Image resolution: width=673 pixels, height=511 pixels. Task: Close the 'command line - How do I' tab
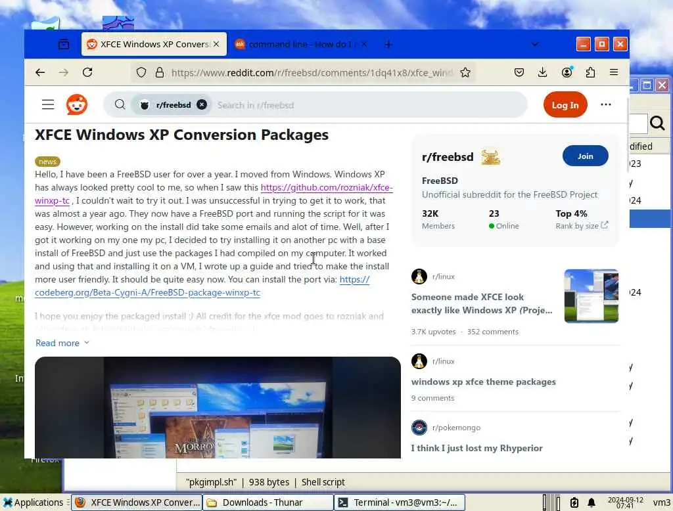[364, 44]
